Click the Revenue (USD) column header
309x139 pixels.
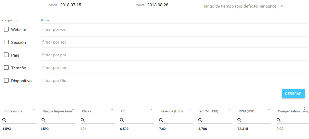click(x=171, y=111)
